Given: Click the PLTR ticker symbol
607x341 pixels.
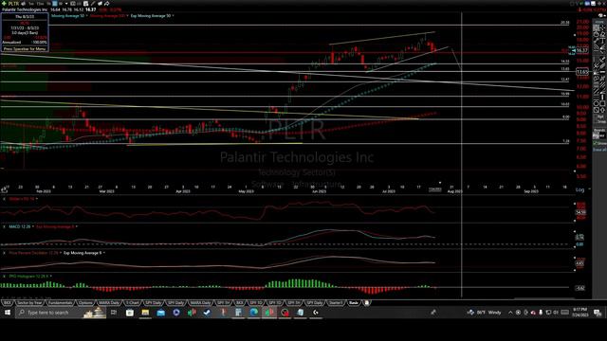Looking at the screenshot, I should click(x=13, y=4).
